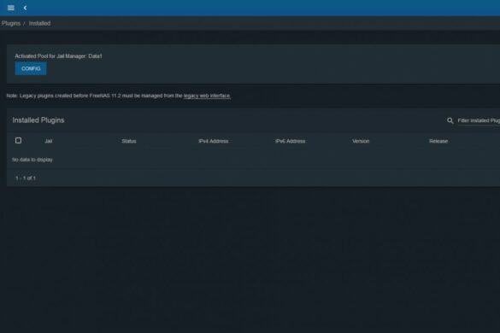Screen dimensions: 500x333
Task: Collapse sidebar with the back chevron
Action: coord(25,8)
